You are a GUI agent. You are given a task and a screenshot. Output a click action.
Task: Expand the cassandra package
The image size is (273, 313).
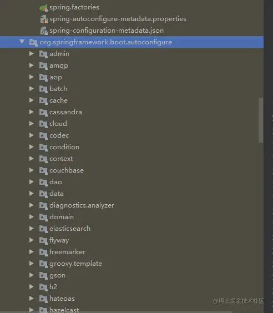(32, 112)
